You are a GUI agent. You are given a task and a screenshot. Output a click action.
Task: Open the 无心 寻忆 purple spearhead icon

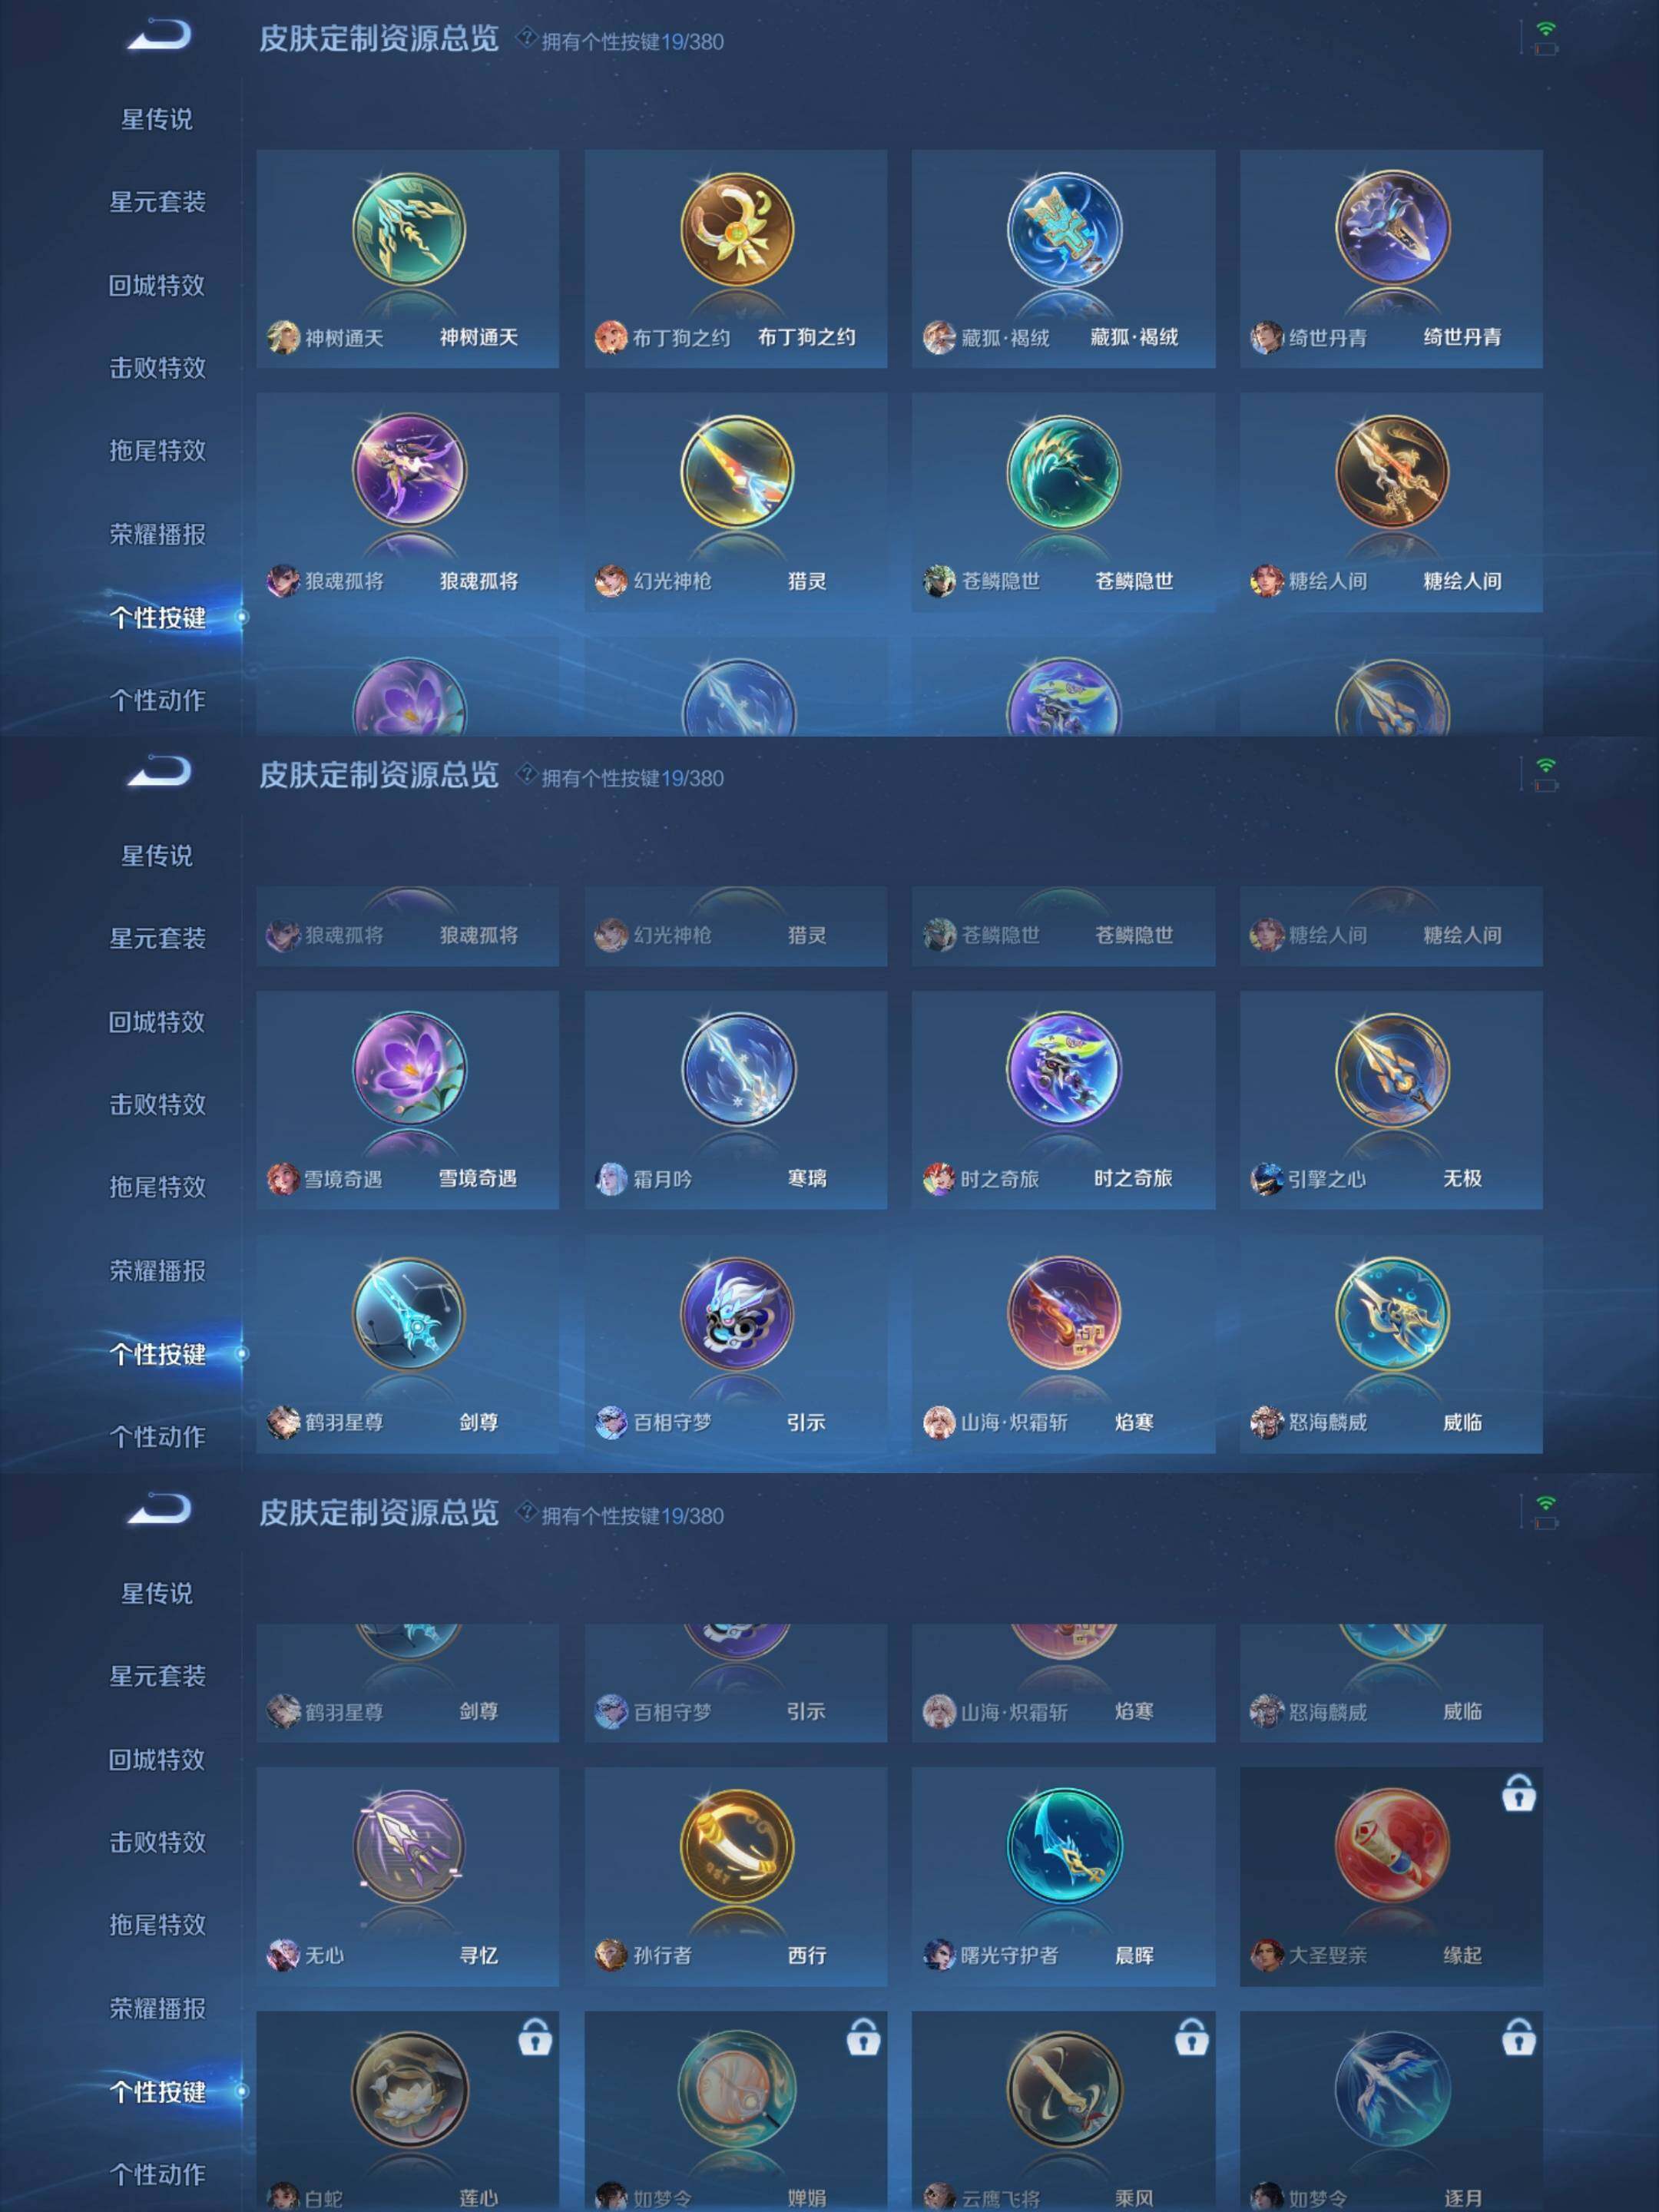coord(408,1846)
